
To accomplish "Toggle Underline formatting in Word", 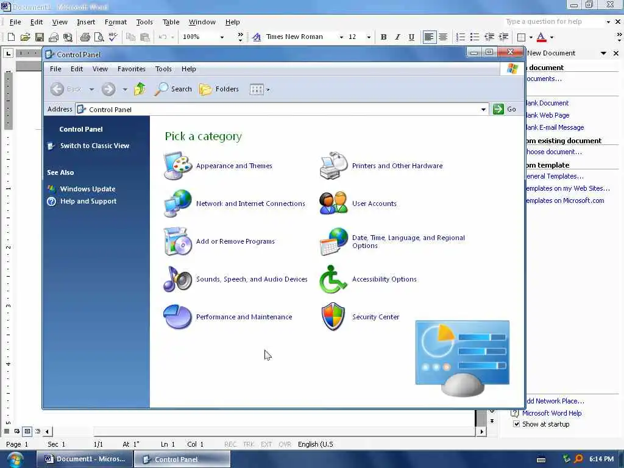I will coord(411,37).
